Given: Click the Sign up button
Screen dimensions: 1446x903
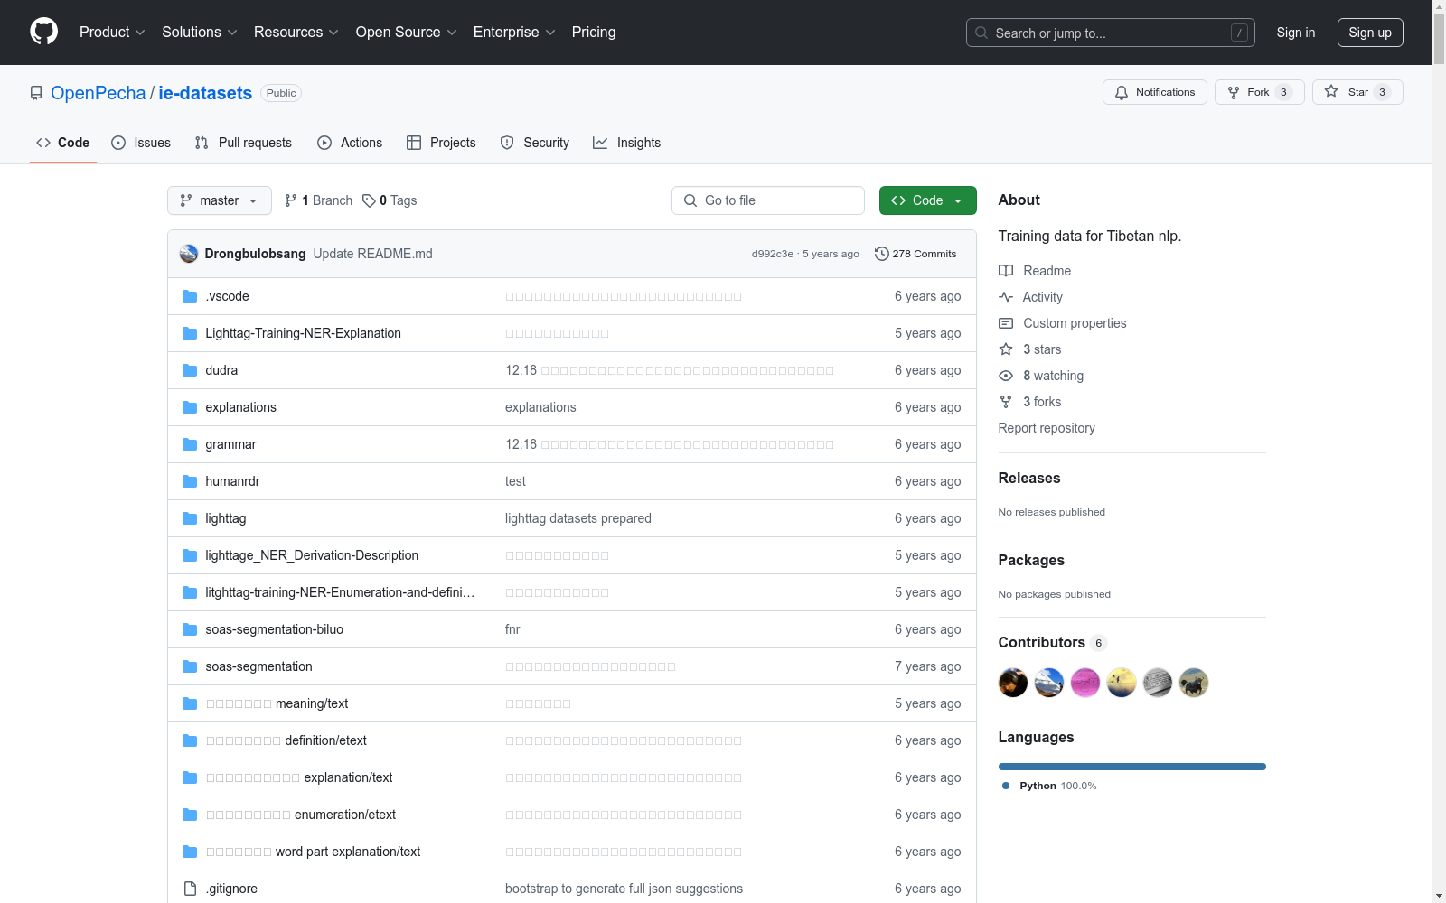Looking at the screenshot, I should 1370,33.
